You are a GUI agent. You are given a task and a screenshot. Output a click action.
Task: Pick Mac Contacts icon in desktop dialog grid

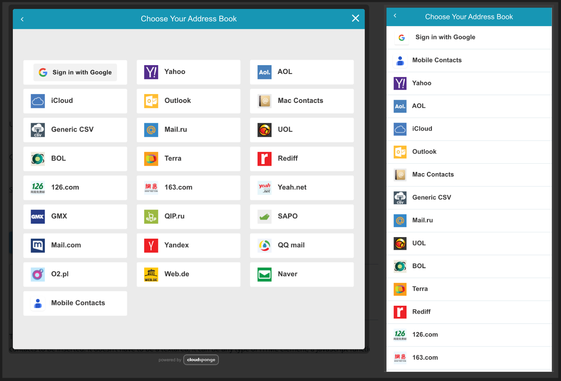(x=264, y=101)
